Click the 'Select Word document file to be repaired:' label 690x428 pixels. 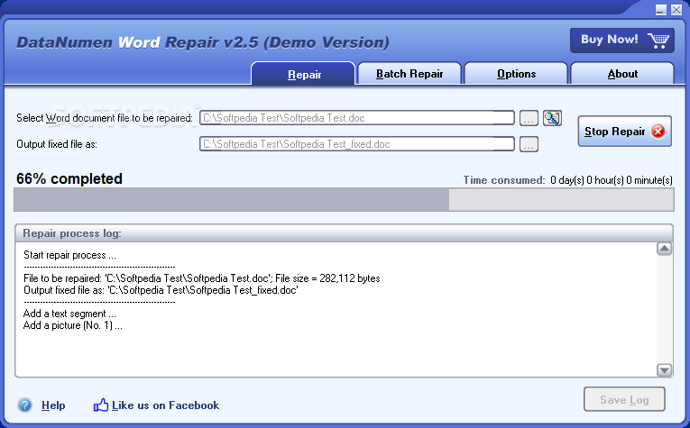[105, 118]
